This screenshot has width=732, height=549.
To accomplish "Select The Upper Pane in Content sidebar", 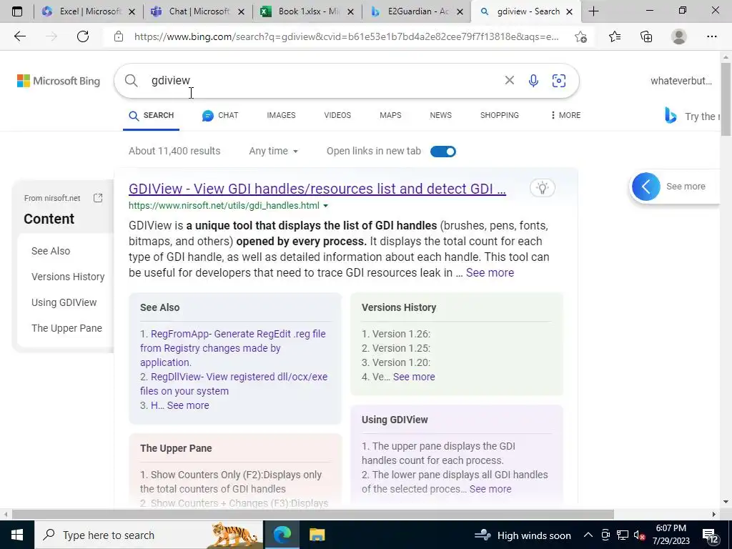I will pyautogui.click(x=66, y=328).
